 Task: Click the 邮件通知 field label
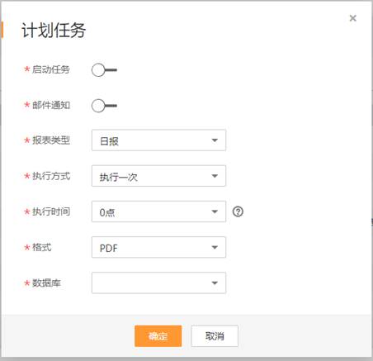point(51,105)
